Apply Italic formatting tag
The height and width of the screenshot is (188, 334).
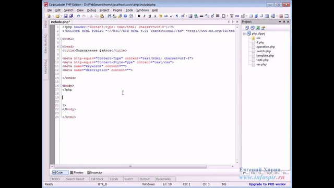coord(144,16)
